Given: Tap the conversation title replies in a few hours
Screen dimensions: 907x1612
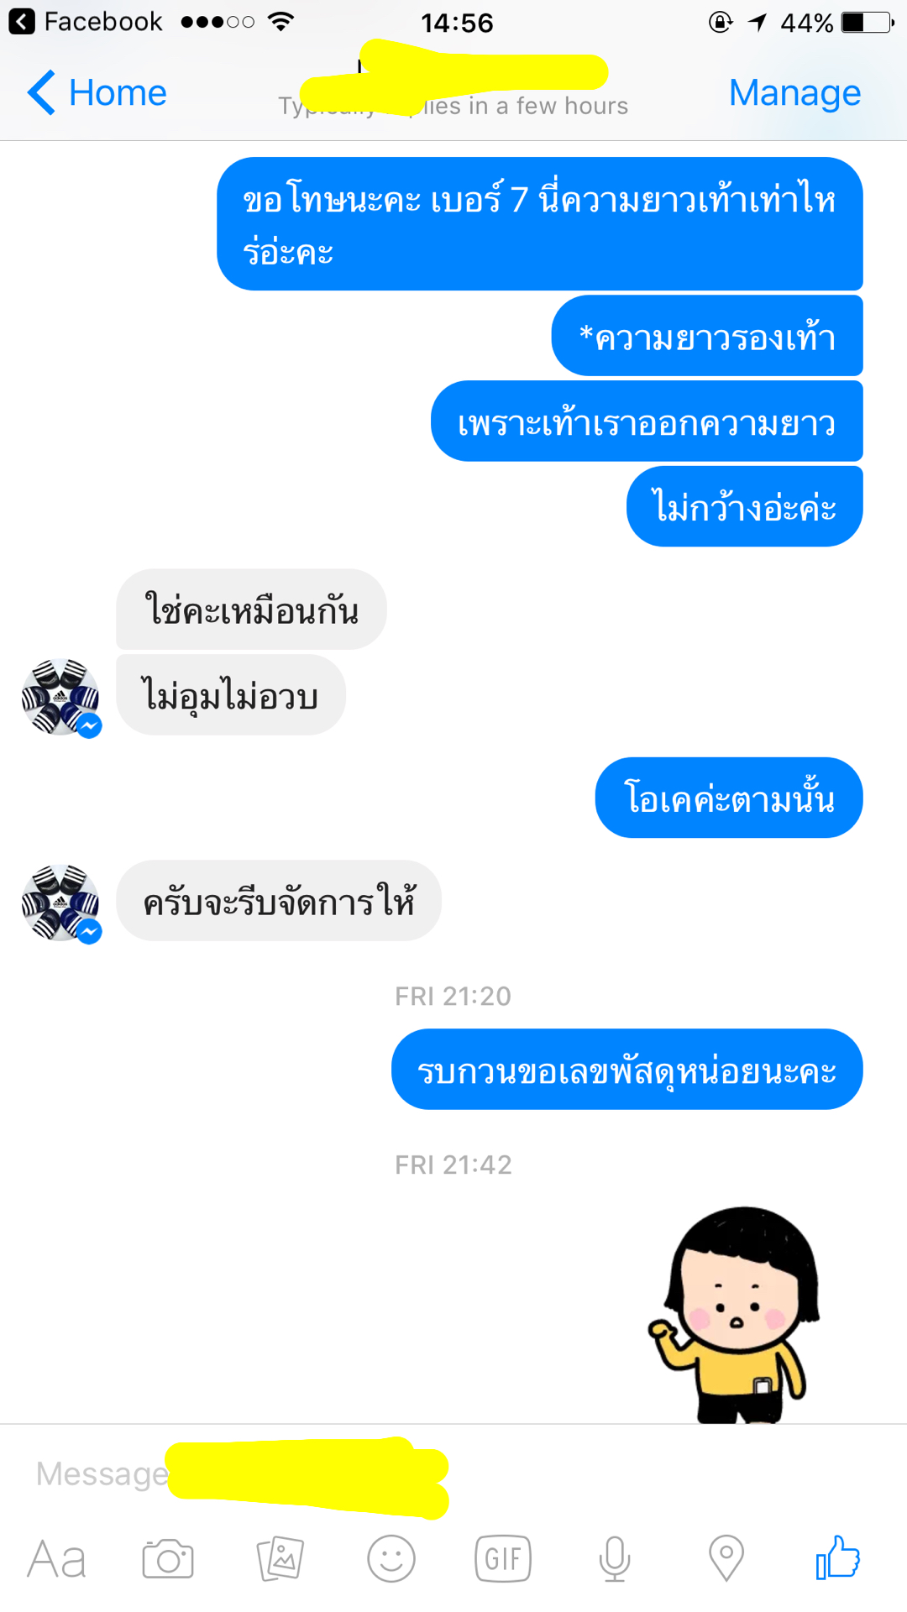Looking at the screenshot, I should (x=453, y=106).
